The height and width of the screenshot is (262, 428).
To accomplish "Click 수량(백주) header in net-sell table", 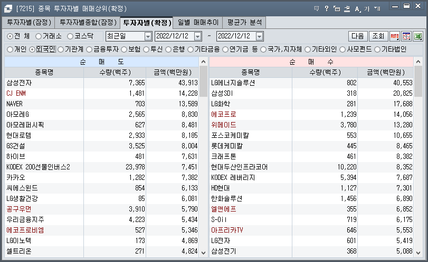I will tap(115, 73).
